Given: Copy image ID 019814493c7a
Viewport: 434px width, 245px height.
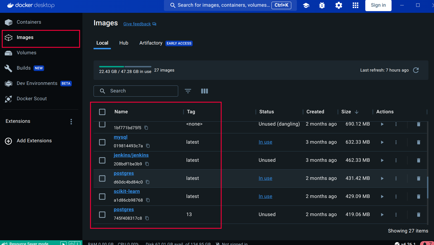Looking at the screenshot, I should [x=148, y=146].
